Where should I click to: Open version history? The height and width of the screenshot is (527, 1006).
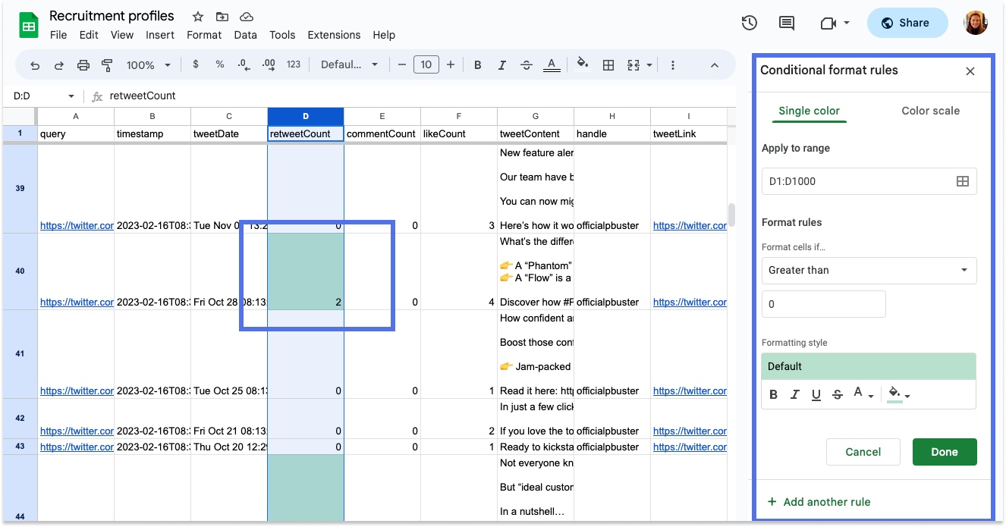tap(749, 23)
